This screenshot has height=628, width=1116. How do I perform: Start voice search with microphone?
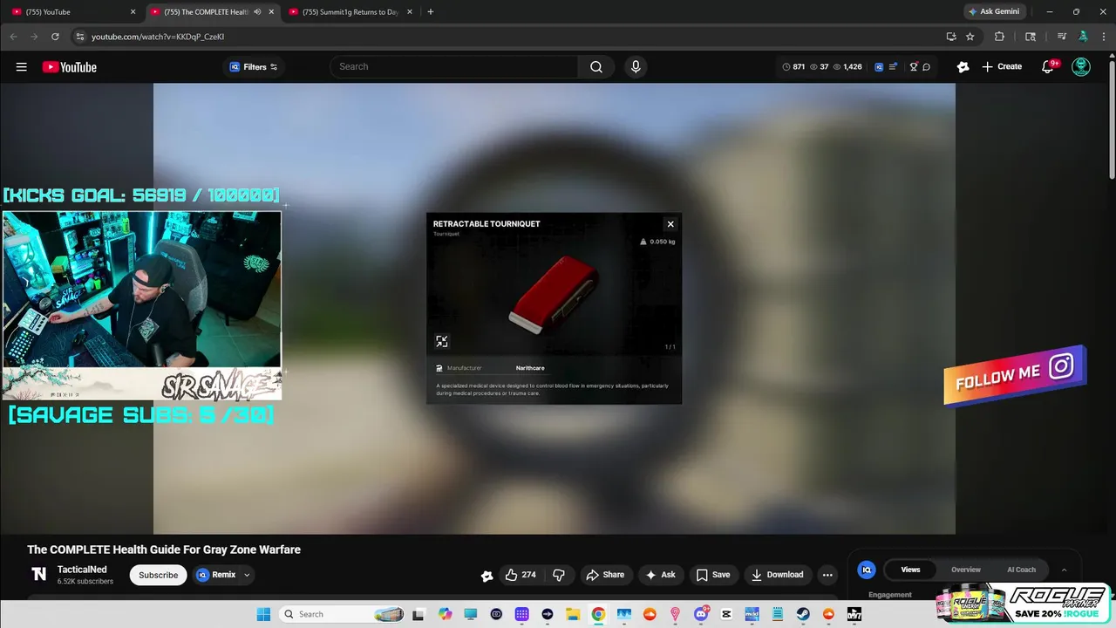click(636, 67)
